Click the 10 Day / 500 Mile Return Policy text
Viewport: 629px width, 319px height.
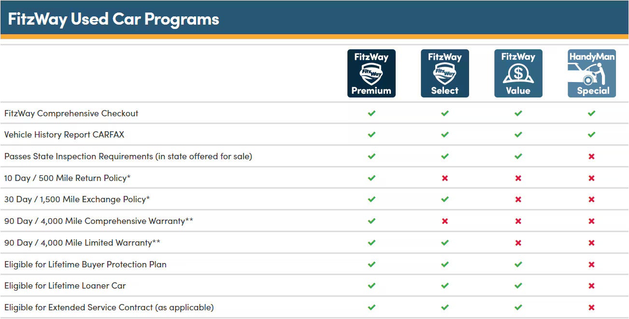[68, 178]
